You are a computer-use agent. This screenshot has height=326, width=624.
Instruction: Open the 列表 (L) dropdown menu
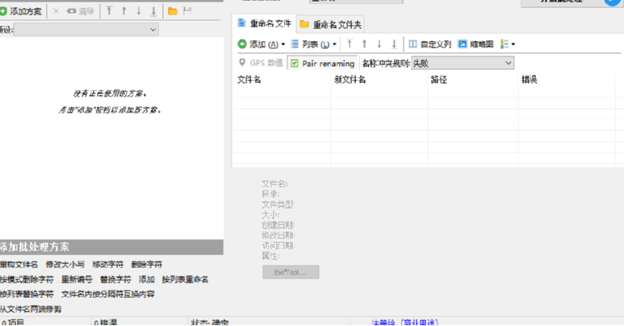tap(313, 44)
